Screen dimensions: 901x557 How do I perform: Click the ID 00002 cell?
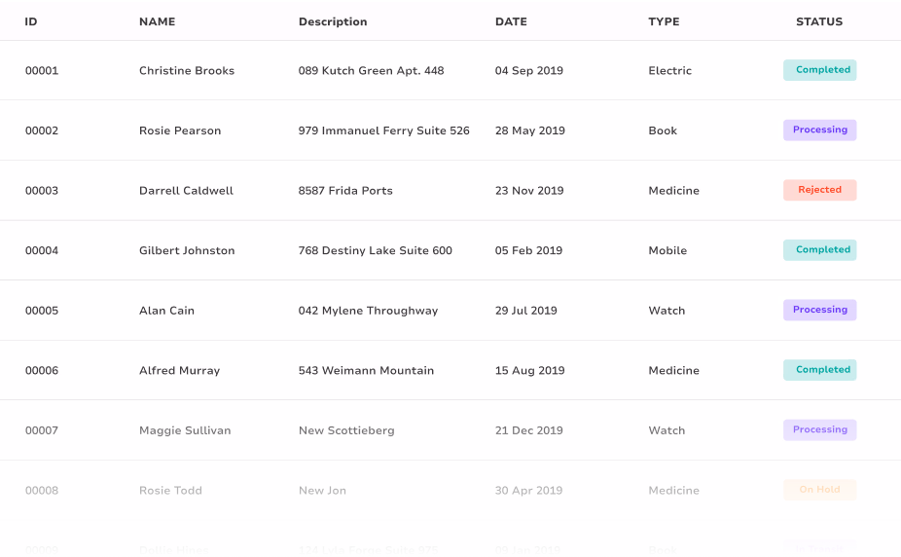coord(42,131)
